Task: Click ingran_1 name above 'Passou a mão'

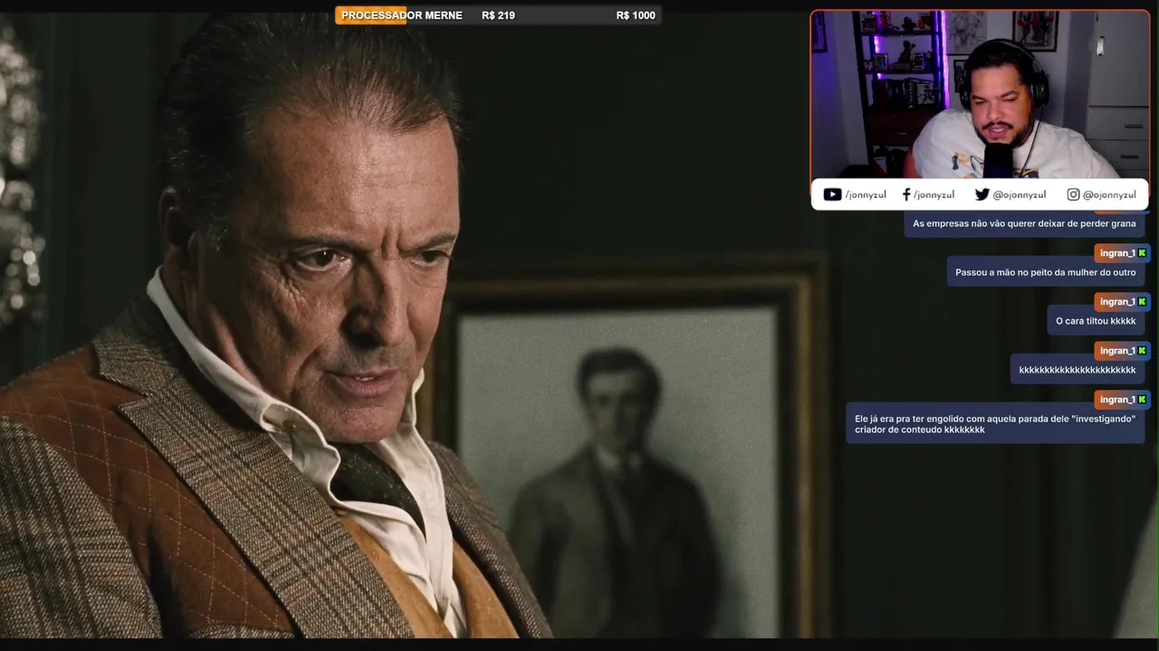Action: coord(1117,253)
